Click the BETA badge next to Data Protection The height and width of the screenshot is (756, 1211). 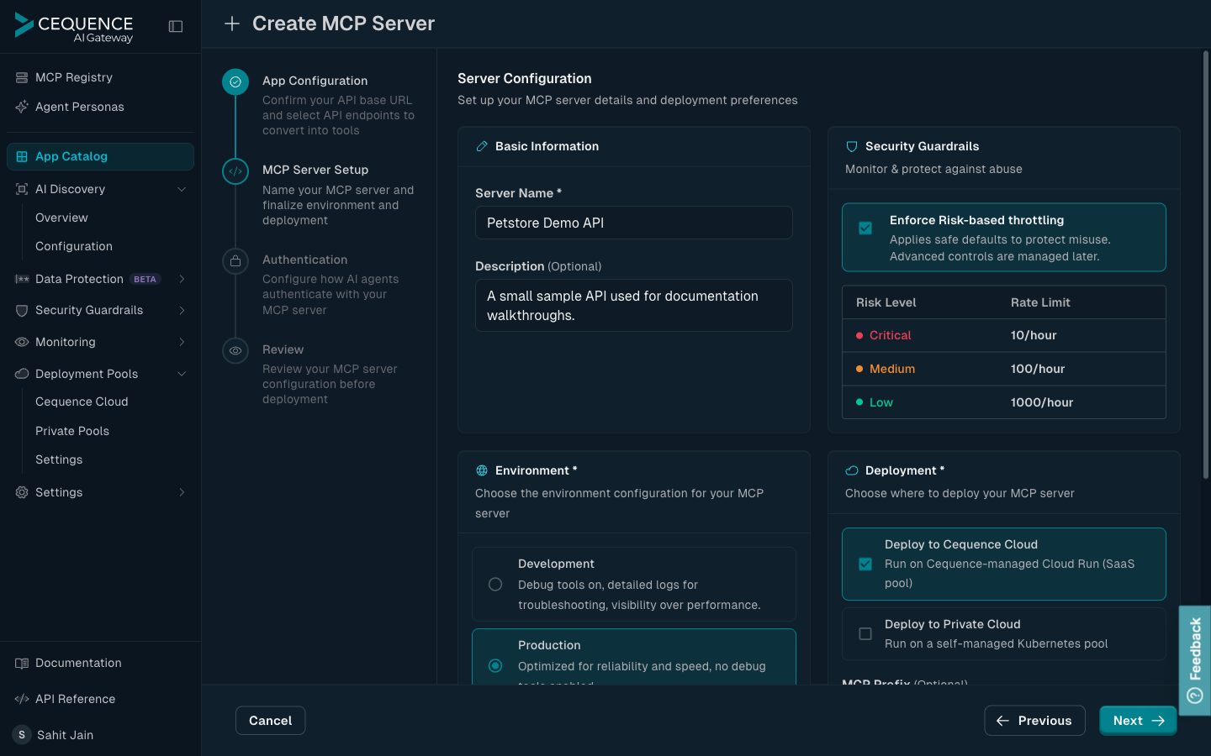click(145, 279)
